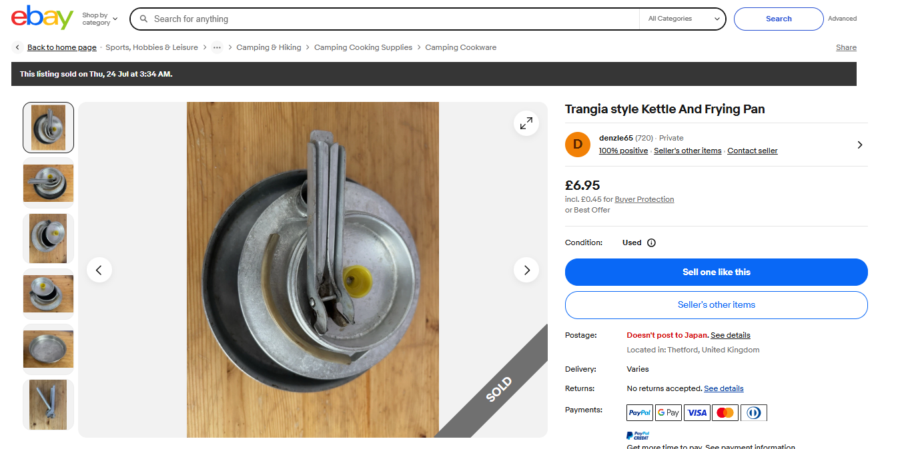The image size is (902, 449).
Task: Select the Camping Cooking Supplies breadcrumb
Action: [363, 47]
